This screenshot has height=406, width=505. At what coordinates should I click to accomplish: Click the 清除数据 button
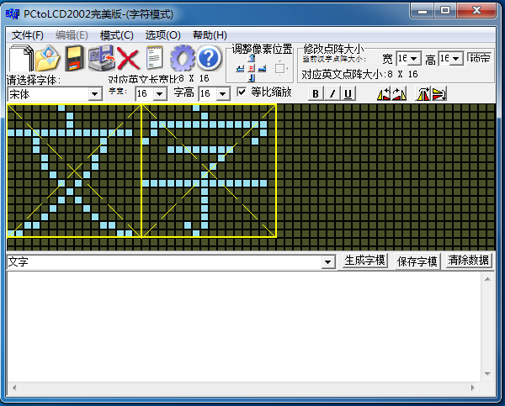click(468, 260)
